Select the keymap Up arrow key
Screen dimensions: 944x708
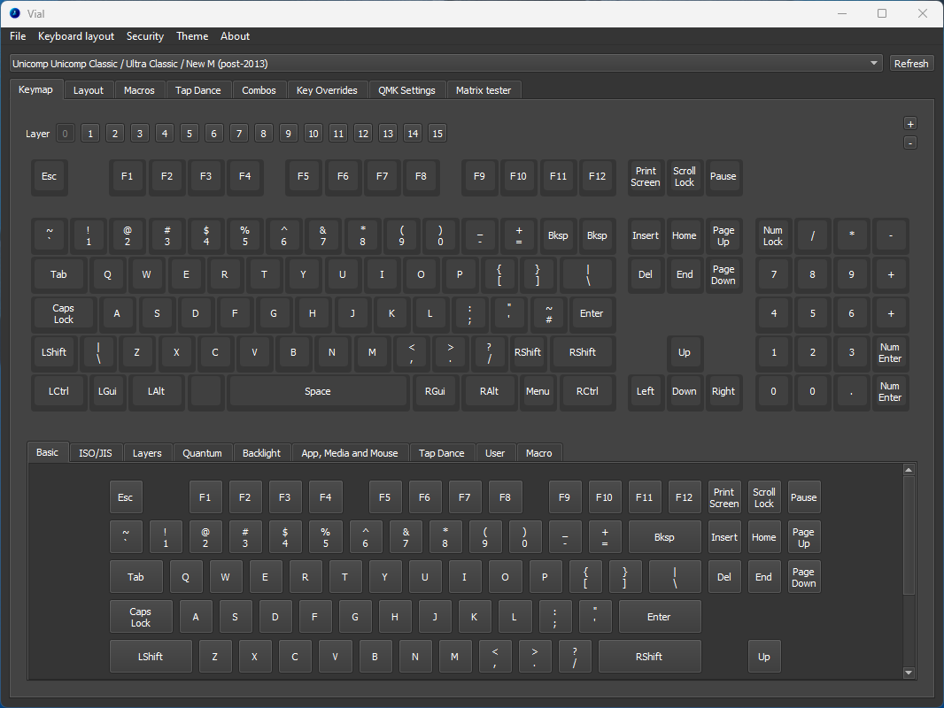click(x=685, y=352)
